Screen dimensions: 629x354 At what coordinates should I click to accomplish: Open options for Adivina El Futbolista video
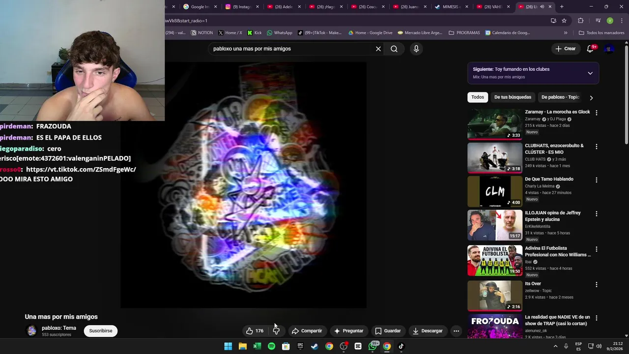(x=597, y=249)
